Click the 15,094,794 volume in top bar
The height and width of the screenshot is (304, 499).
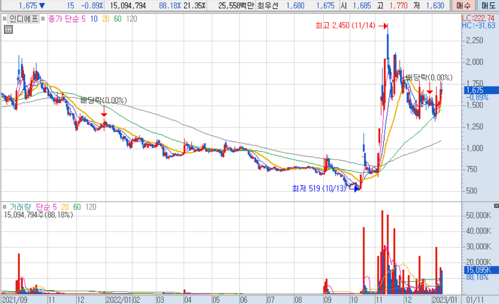click(x=128, y=6)
